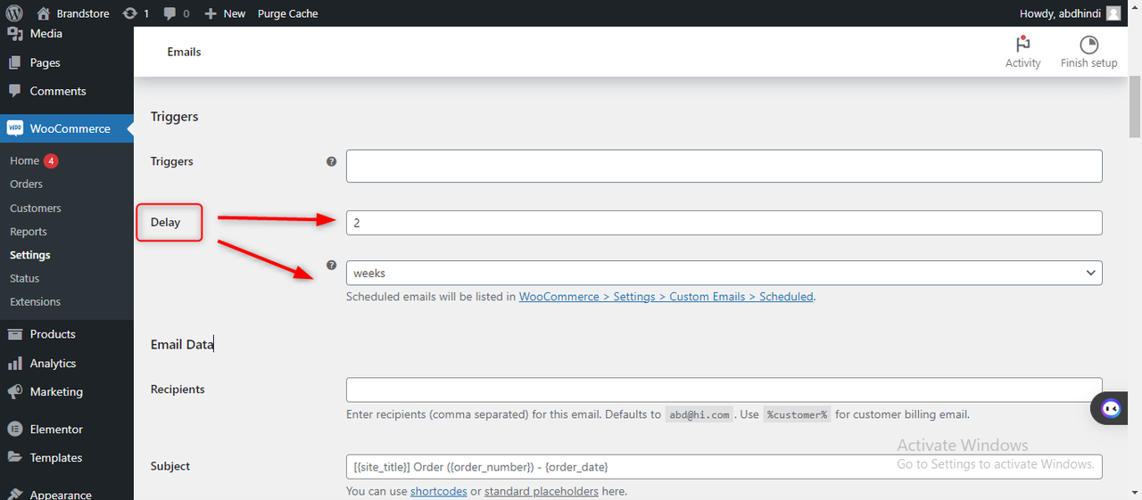1142x500 pixels.
Task: Go to WooCommerce Reports submenu
Action: (29, 231)
